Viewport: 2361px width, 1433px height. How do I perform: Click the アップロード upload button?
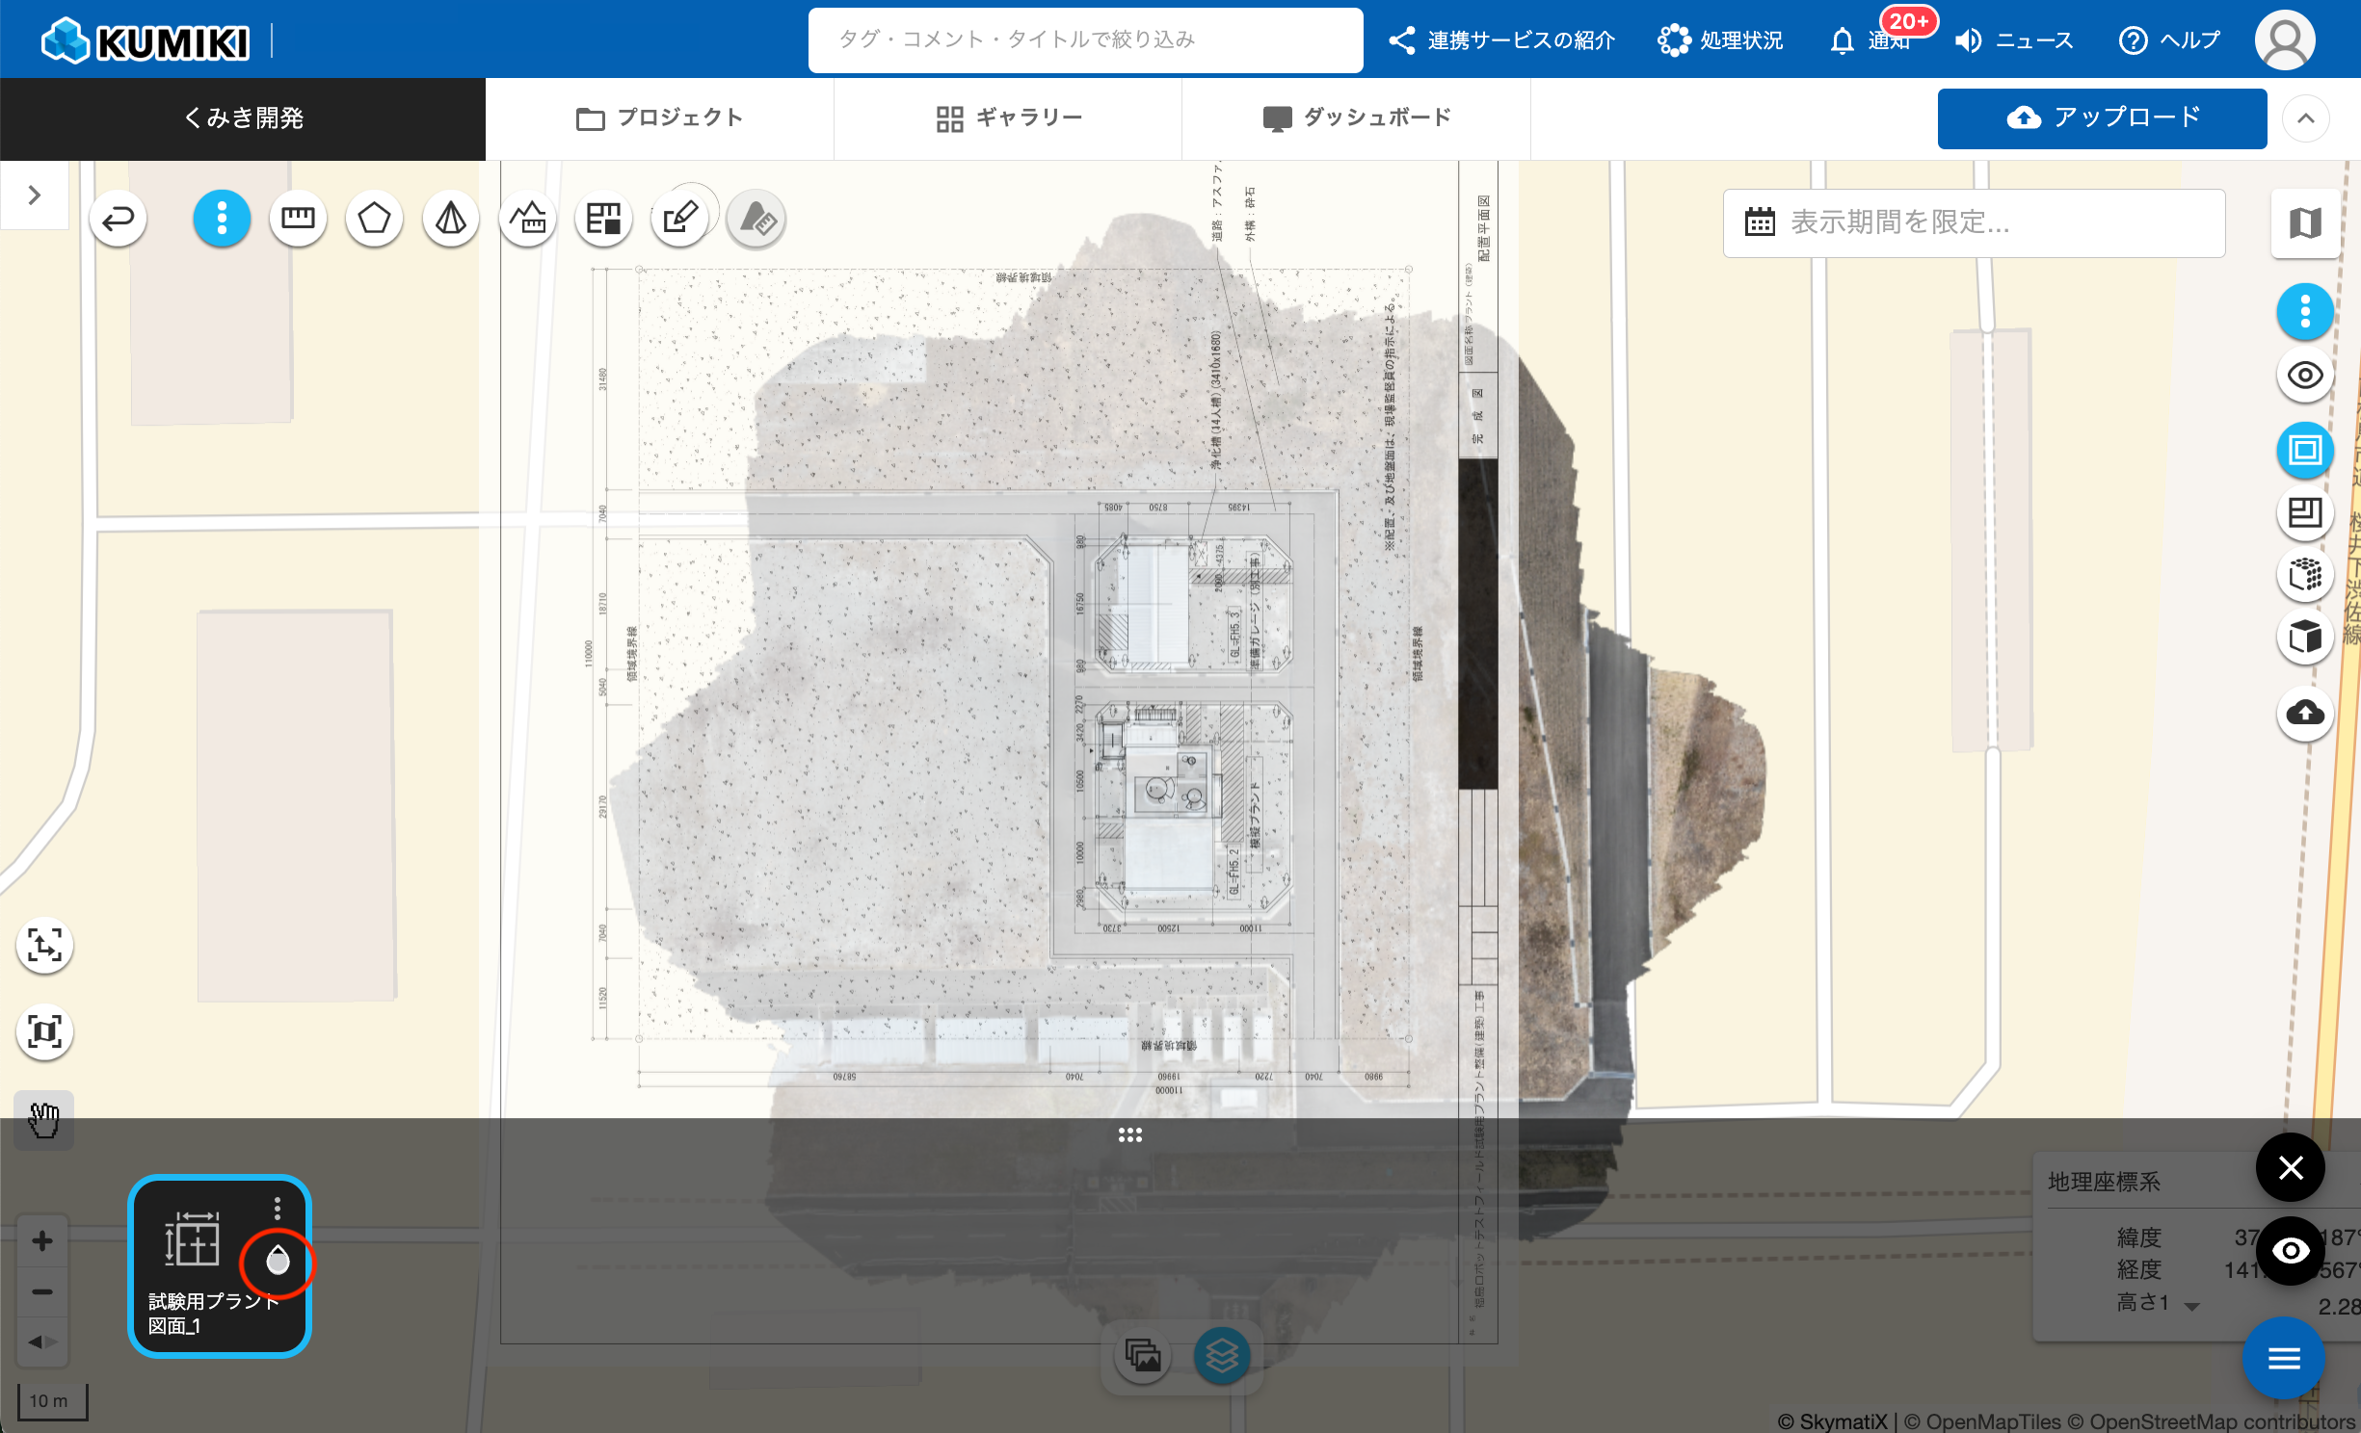2102,118
